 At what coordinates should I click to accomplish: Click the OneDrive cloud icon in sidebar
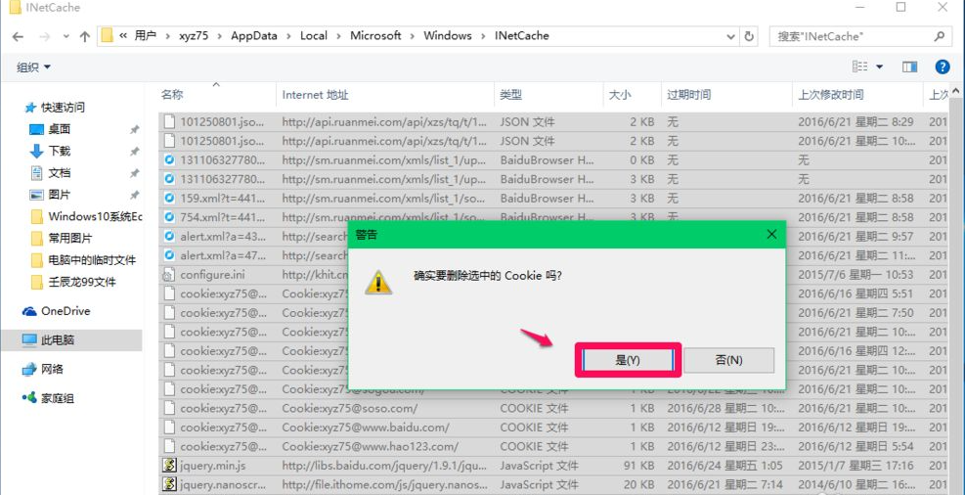coord(29,311)
